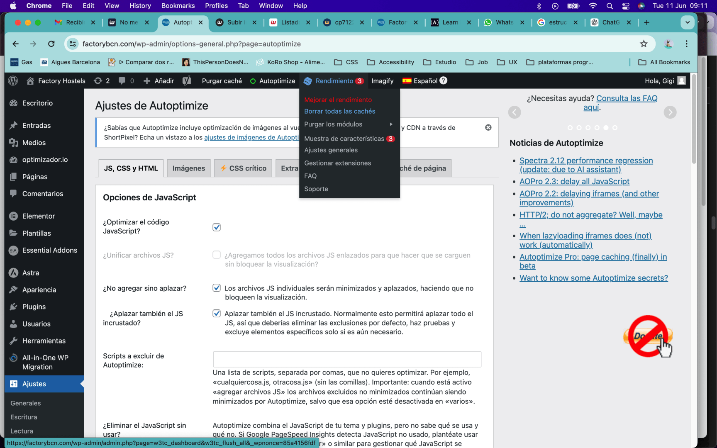Open the Accessibility bookmarks folder
Image resolution: width=717 pixels, height=448 pixels.
click(x=390, y=62)
